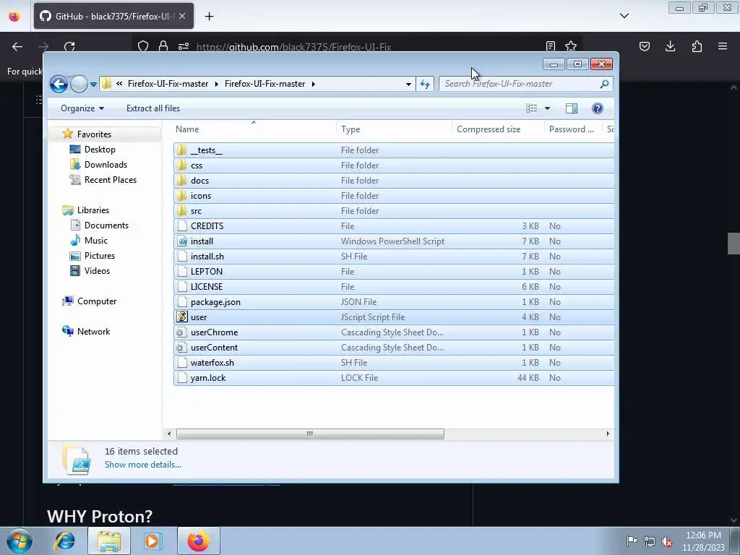The width and height of the screenshot is (740, 555).
Task: Select the docs folder icon
Action: tap(181, 180)
